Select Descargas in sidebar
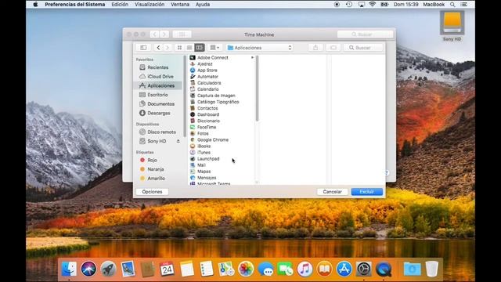The width and height of the screenshot is (501, 282). pos(158,113)
